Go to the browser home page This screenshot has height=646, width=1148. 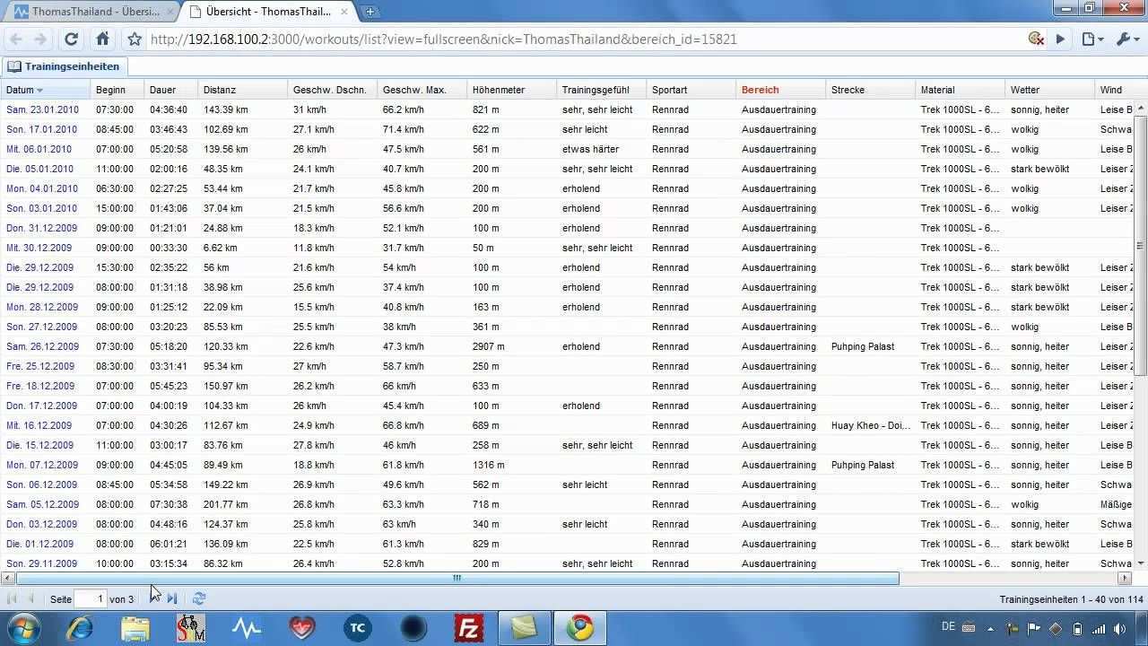[102, 39]
